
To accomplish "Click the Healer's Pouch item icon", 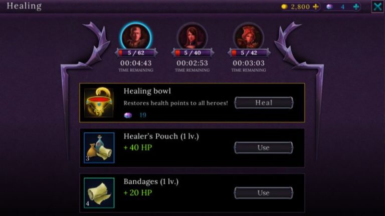I will coord(99,147).
